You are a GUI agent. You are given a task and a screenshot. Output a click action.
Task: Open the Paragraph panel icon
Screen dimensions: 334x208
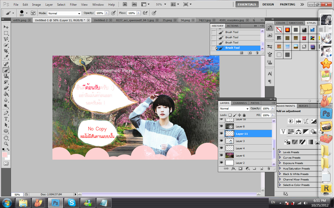click(270, 81)
